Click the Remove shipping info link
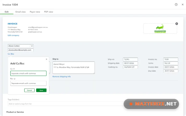Viewport: 186px width, 116px height. (x=62, y=77)
